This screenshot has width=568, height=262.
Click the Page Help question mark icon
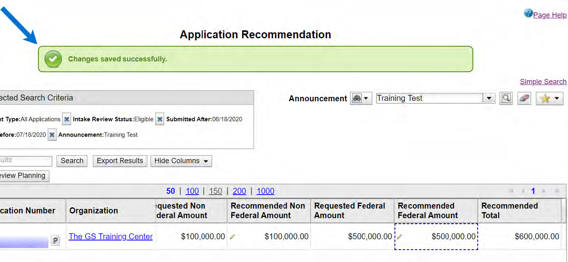click(x=528, y=14)
